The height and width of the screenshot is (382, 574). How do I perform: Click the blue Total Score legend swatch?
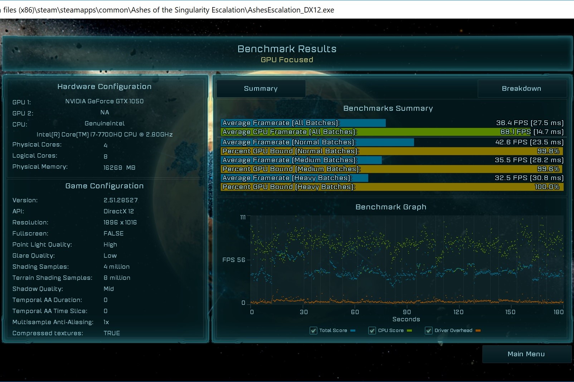click(353, 331)
